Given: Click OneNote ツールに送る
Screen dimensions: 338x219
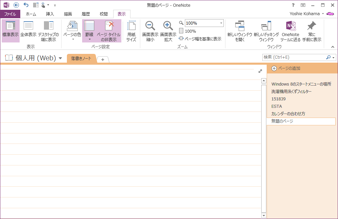Looking at the screenshot, I should (290, 31).
